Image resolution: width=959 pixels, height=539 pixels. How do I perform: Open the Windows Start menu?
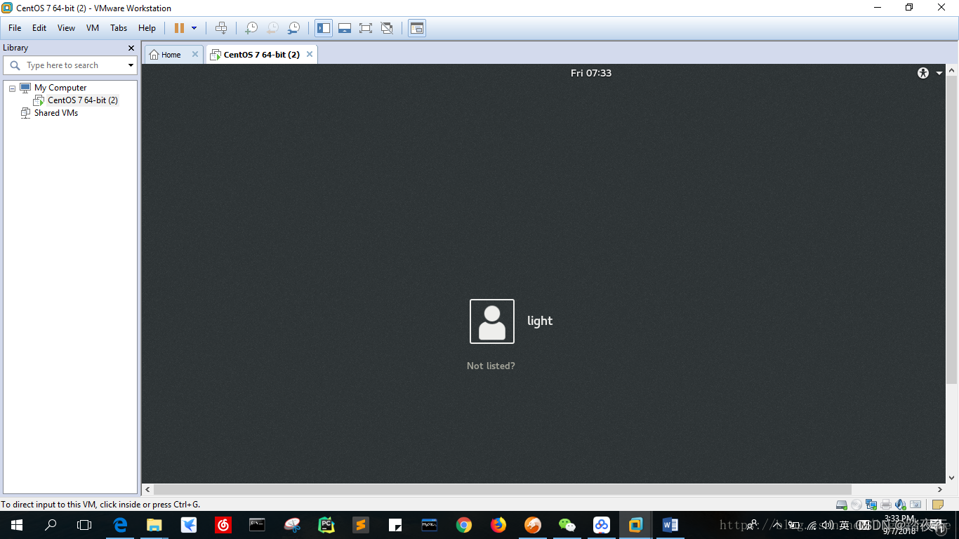[17, 525]
